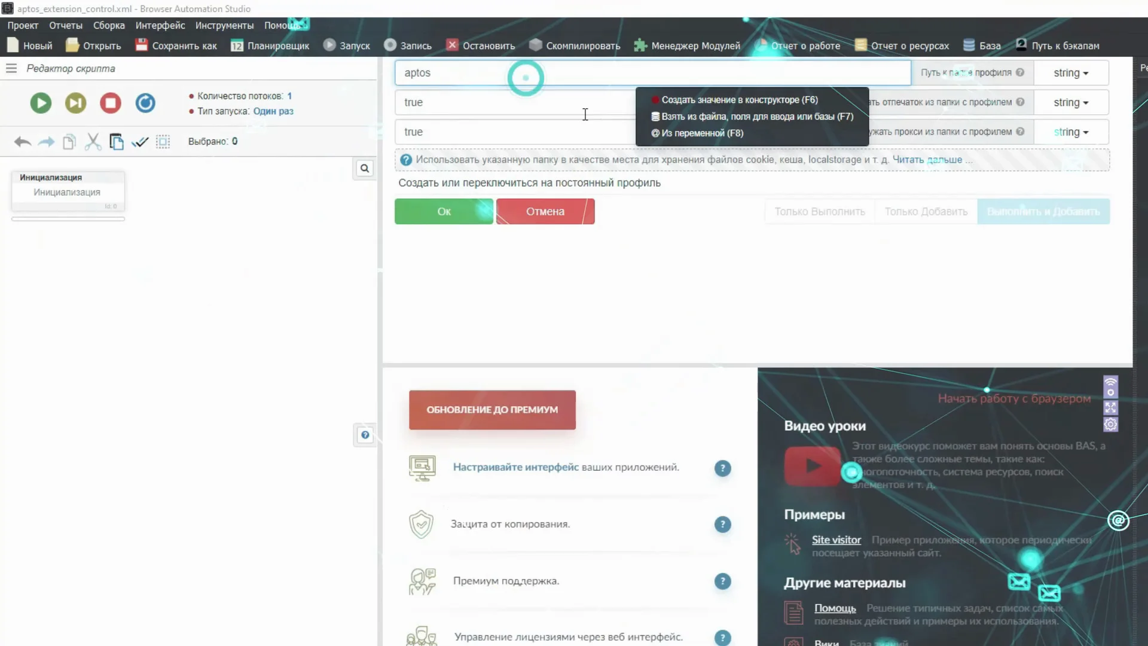Click Остановить in the toolbar
Viewport: 1148px width, 646px height.
(481, 45)
